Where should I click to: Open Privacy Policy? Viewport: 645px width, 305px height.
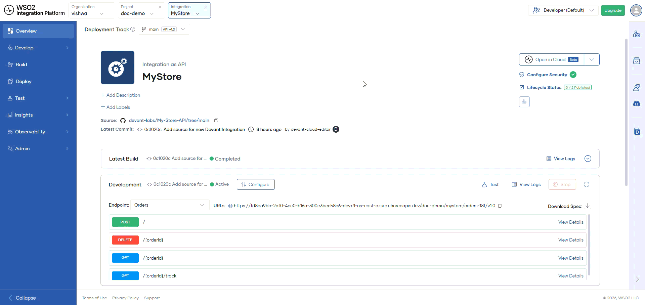pyautogui.click(x=125, y=298)
